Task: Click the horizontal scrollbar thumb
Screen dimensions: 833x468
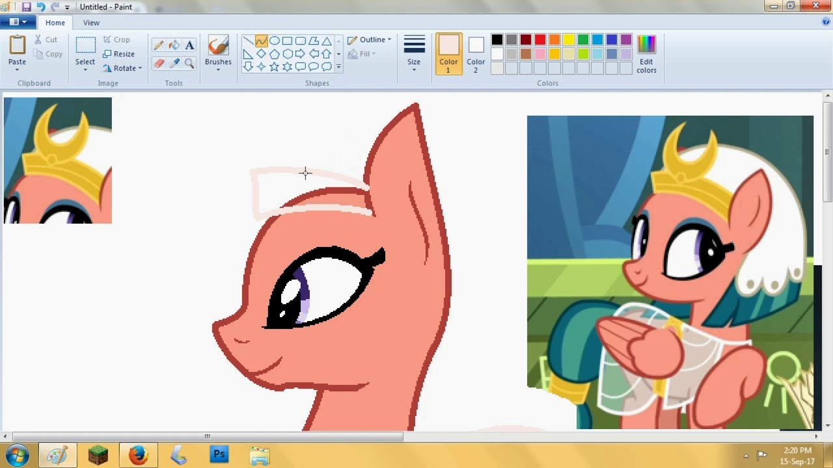Action: coord(208,436)
